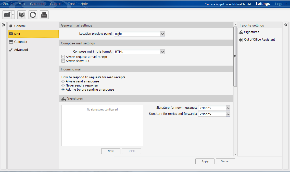Screen dimensions: 290x172
Task: Click the print icon in toolbar
Action: (44, 15)
